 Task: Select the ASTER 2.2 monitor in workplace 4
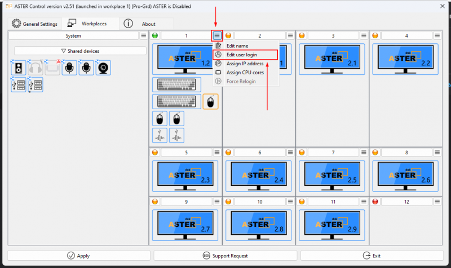pos(405,59)
